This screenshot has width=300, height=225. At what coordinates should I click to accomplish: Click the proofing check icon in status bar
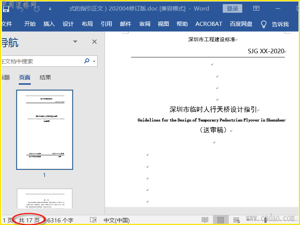click(x=93, y=220)
